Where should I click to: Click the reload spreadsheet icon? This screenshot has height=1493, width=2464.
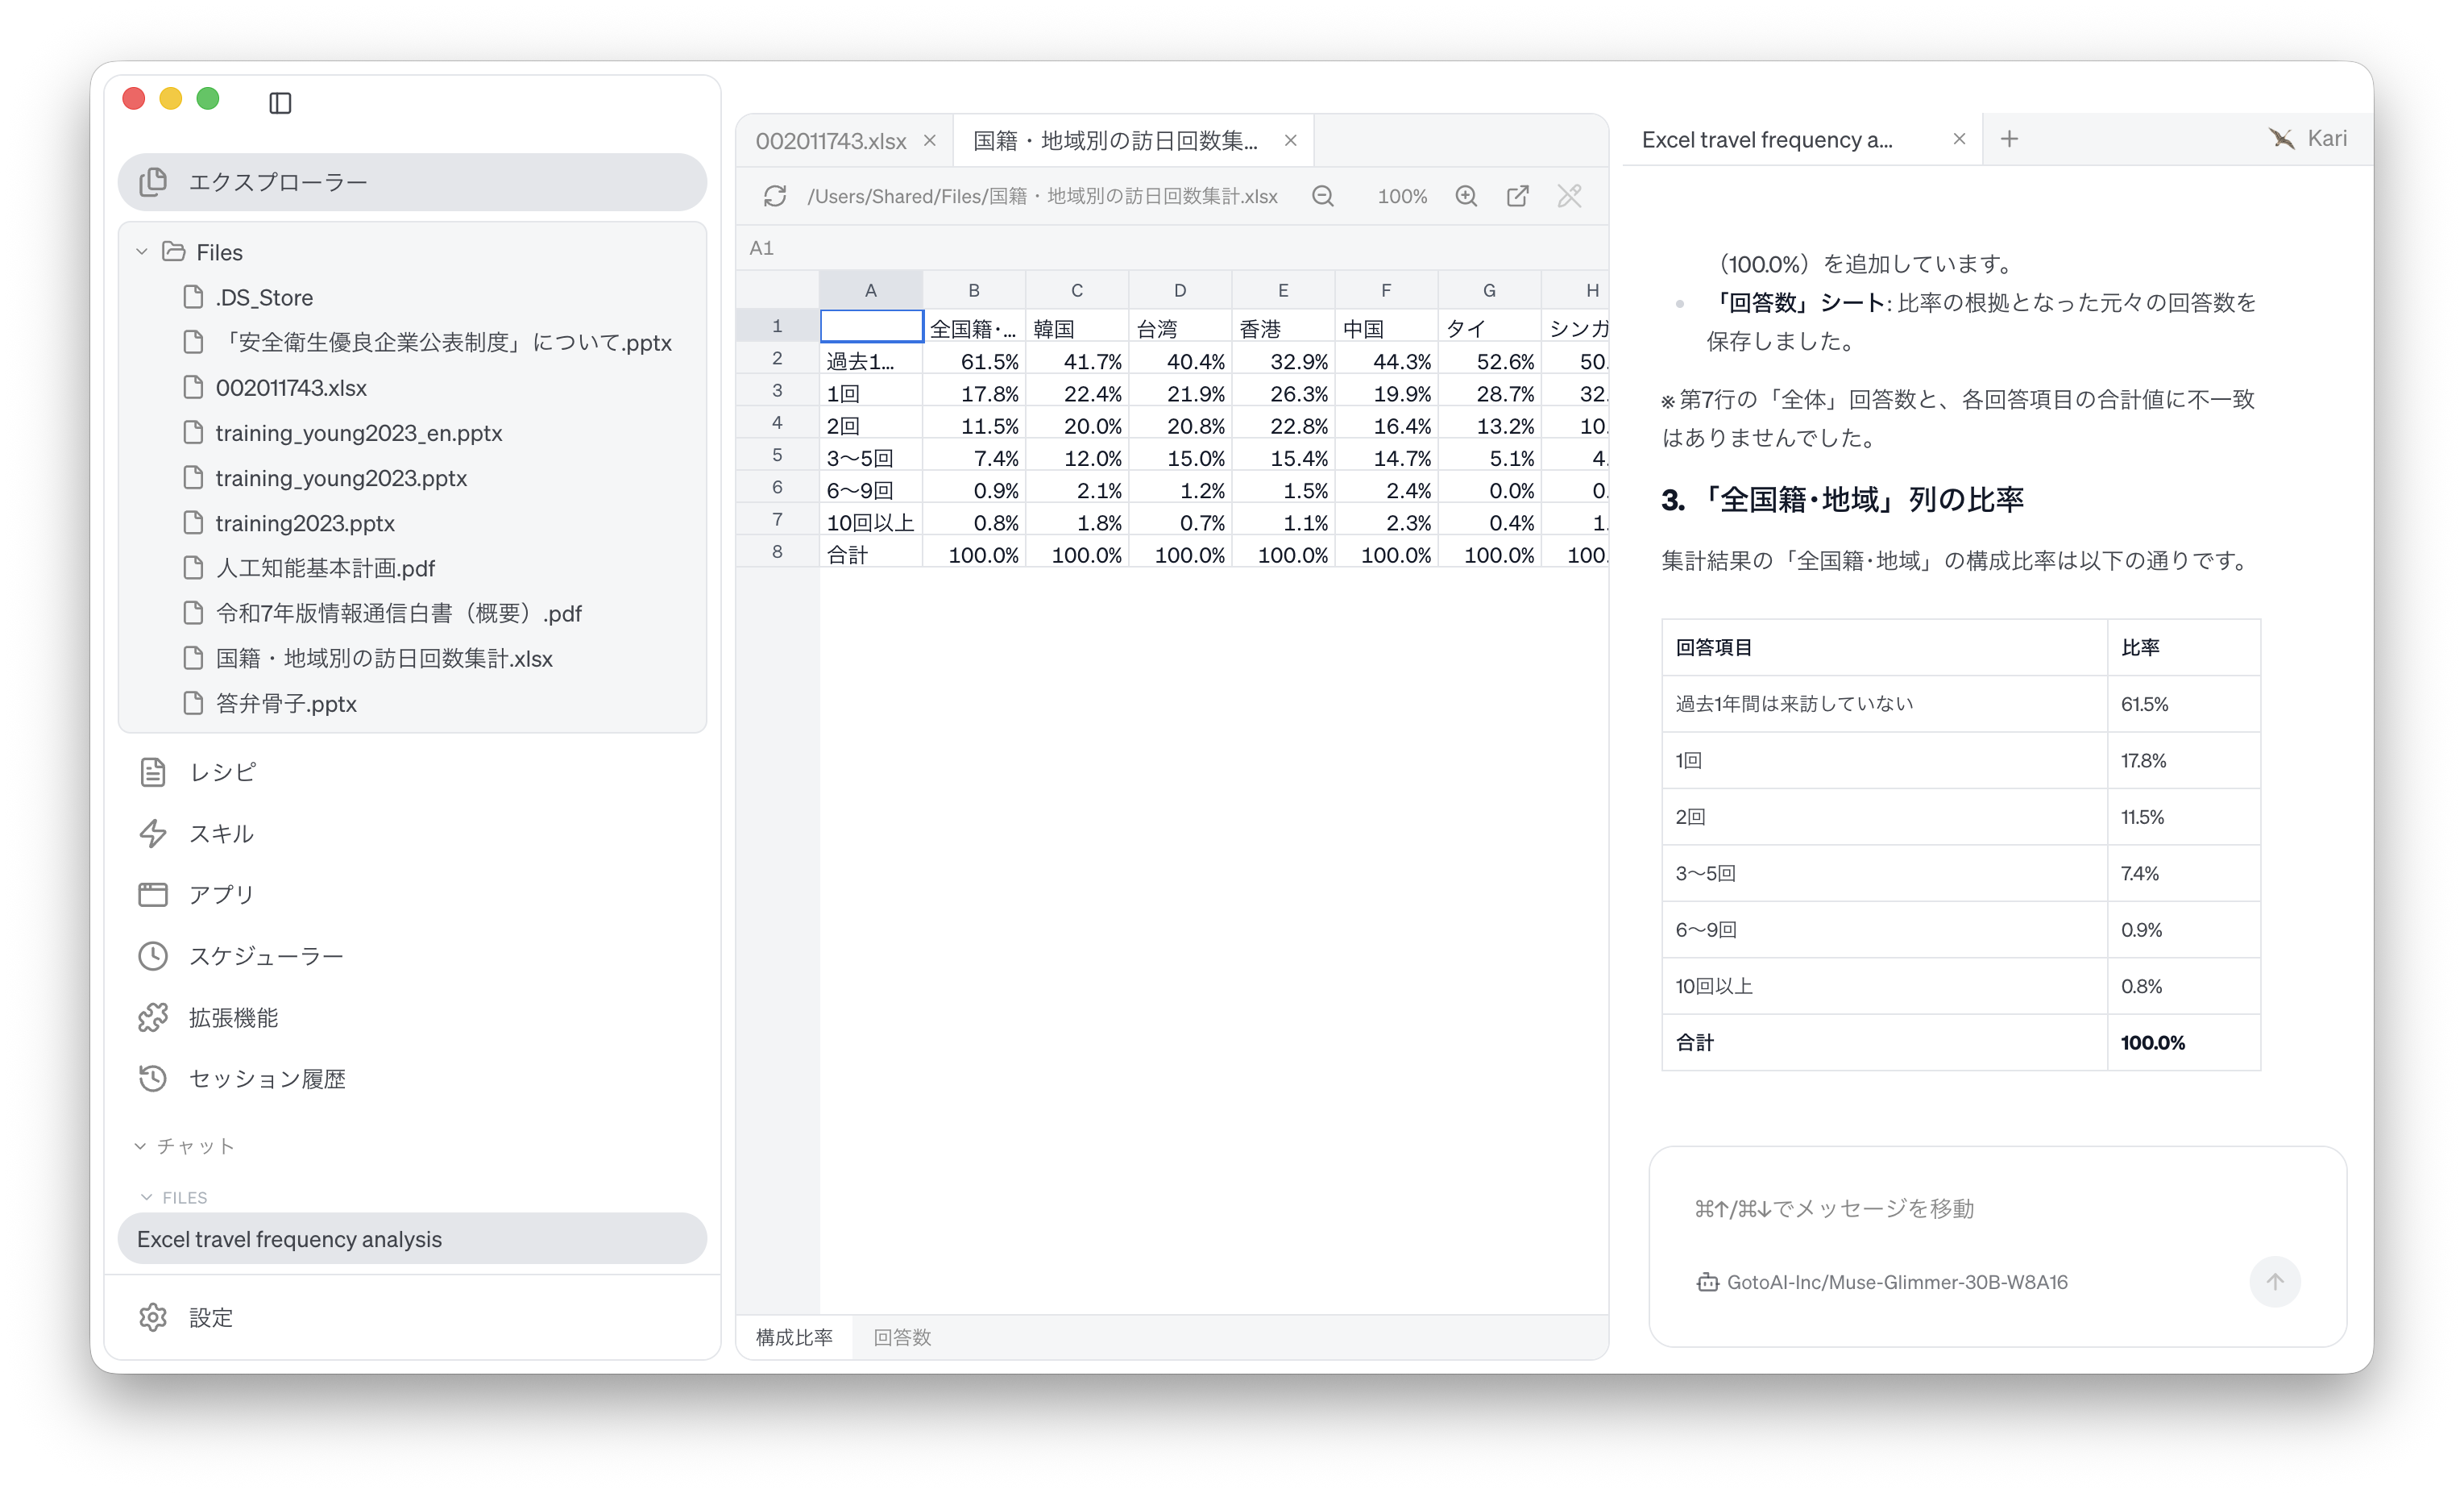775,196
